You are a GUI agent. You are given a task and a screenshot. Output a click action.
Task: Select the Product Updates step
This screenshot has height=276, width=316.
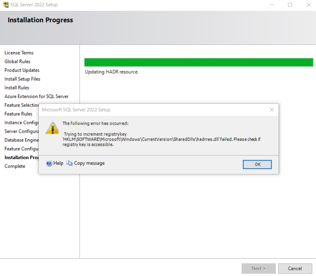click(22, 70)
